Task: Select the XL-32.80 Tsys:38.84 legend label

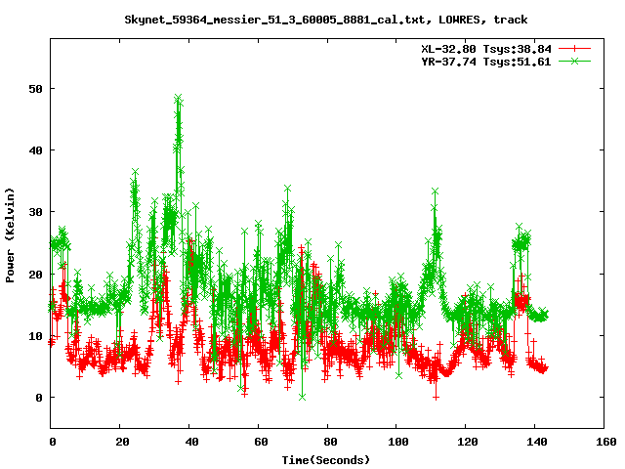Action: (x=486, y=49)
